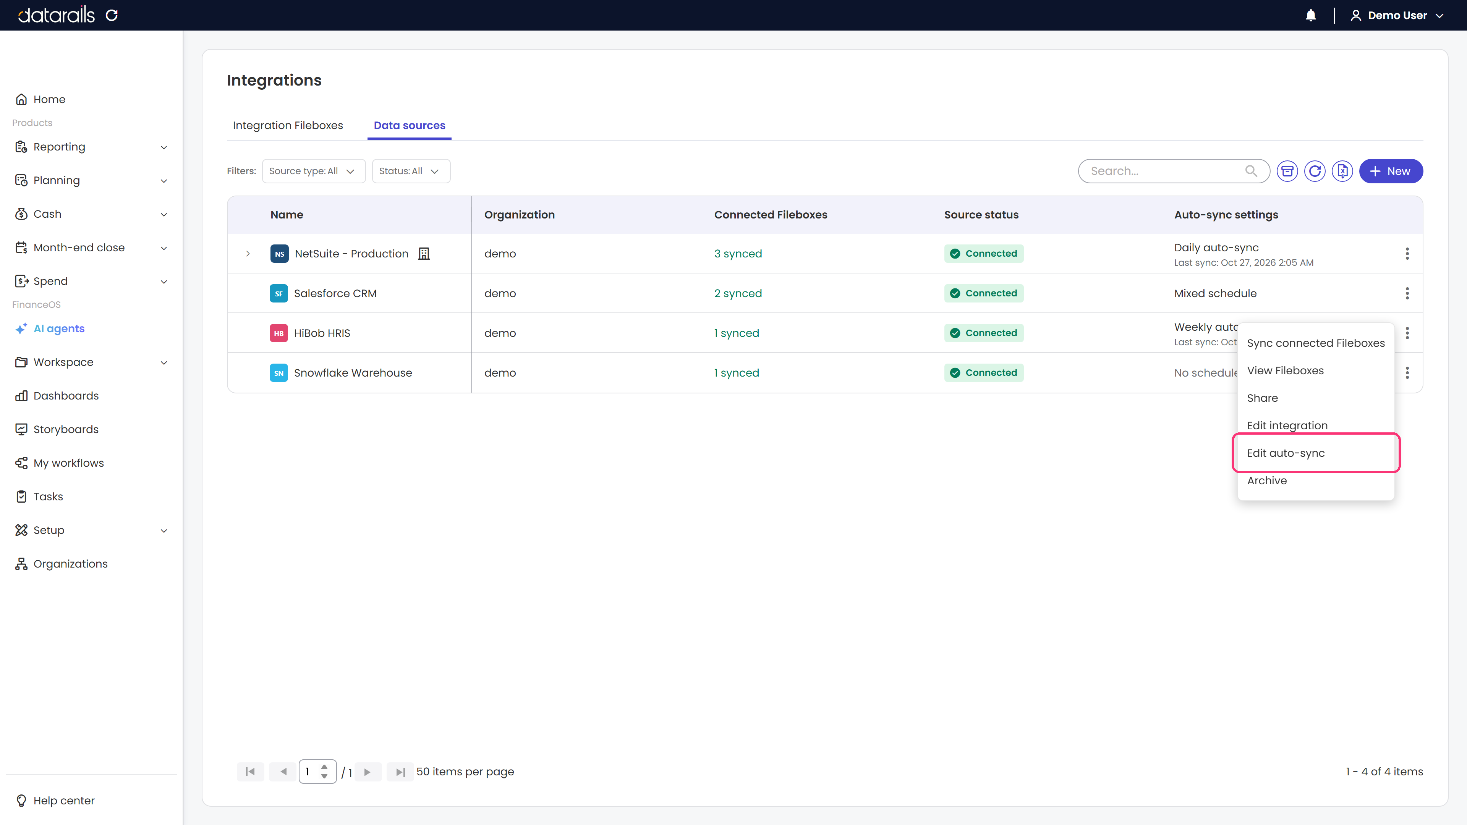Increase the page number stepper
This screenshot has height=825, width=1467.
[x=324, y=766]
